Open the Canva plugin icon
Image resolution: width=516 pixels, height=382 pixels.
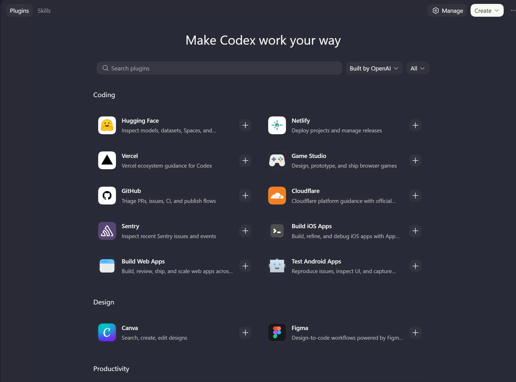[x=107, y=332]
